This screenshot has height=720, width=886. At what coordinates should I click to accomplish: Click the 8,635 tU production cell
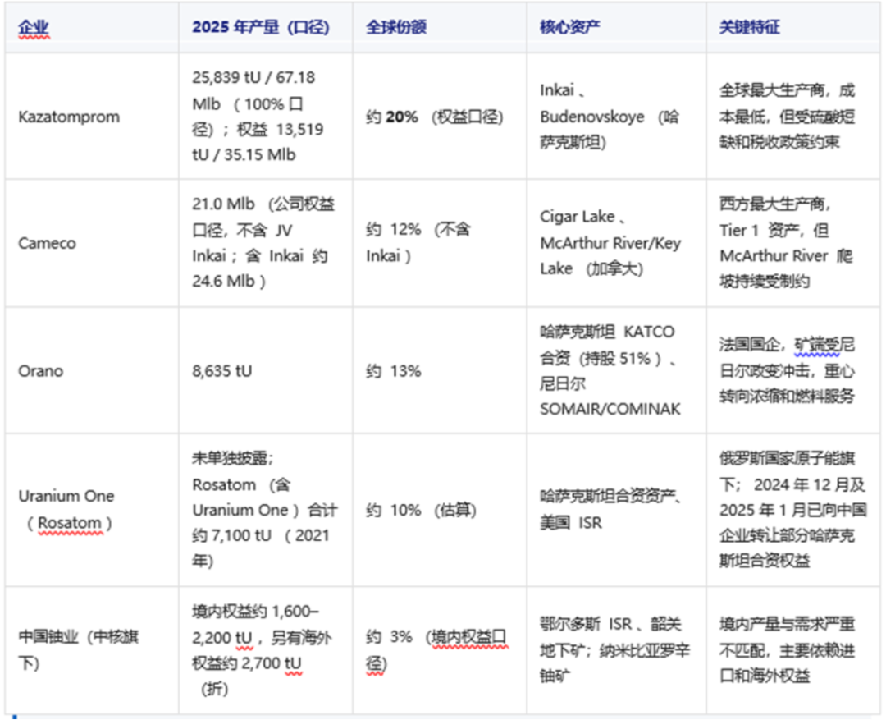tap(266, 370)
